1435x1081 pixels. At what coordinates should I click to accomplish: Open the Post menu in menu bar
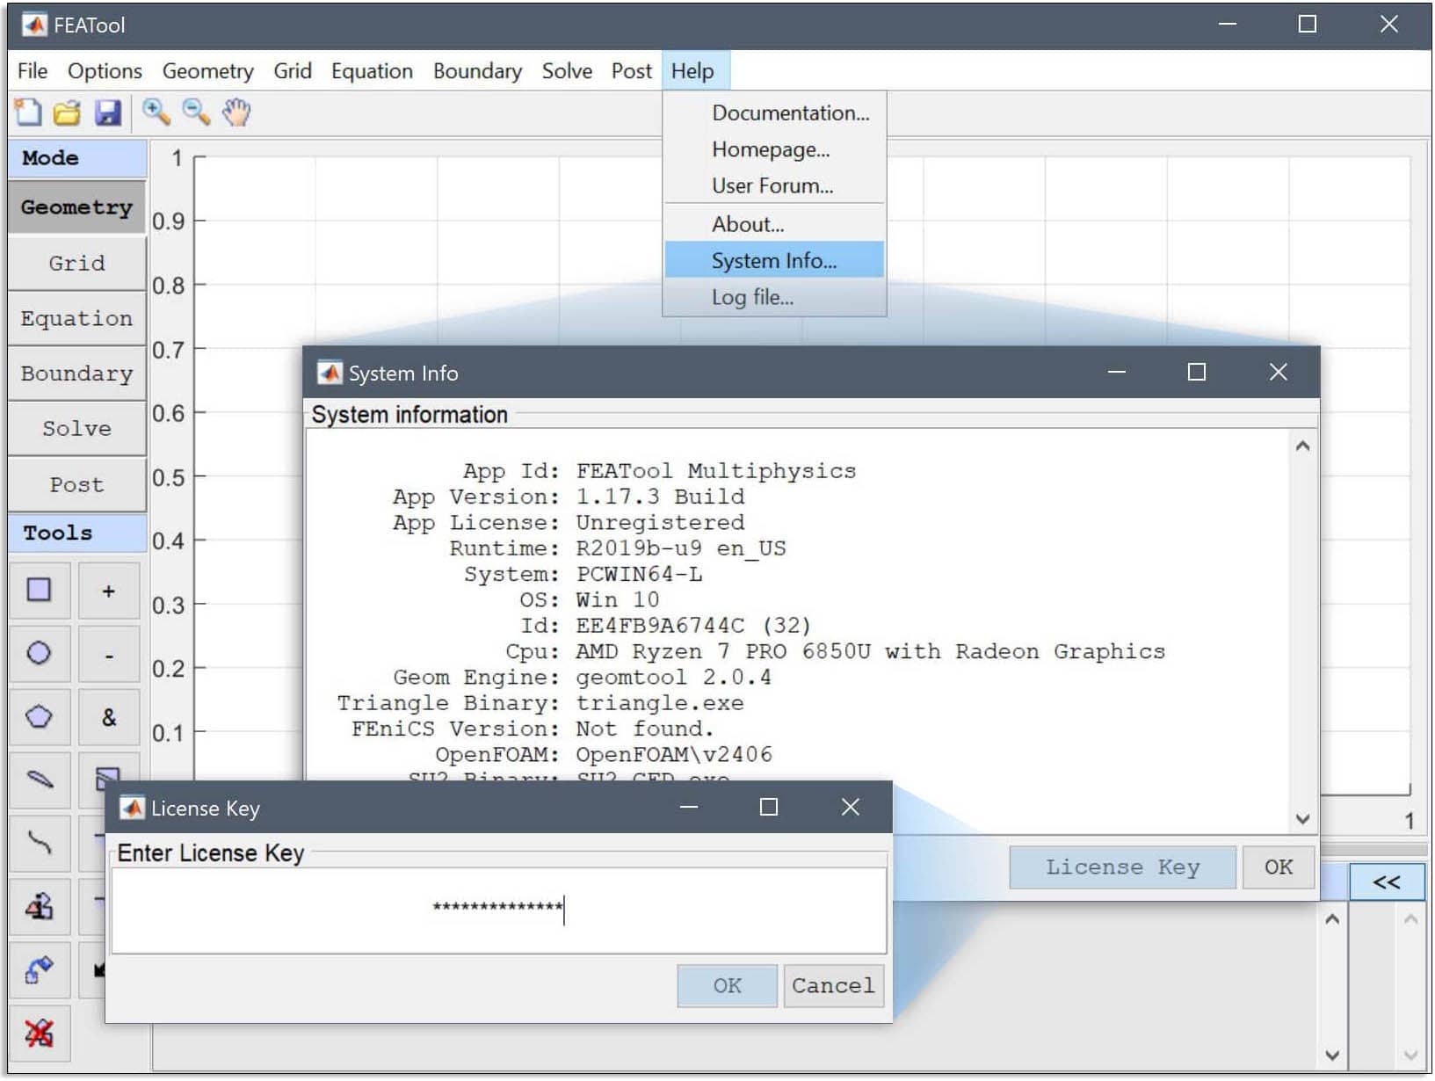click(x=632, y=71)
